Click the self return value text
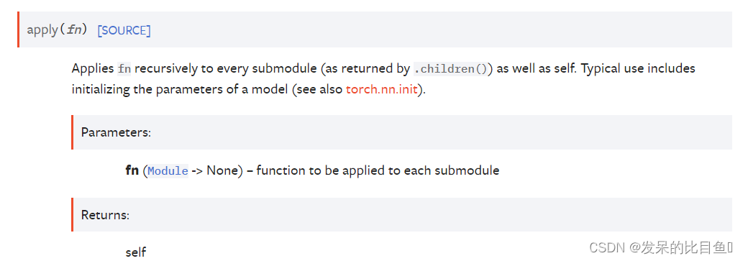The width and height of the screenshot is (743, 261). (135, 252)
